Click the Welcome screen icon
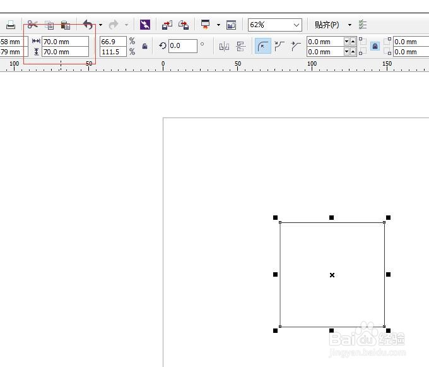 point(231,25)
